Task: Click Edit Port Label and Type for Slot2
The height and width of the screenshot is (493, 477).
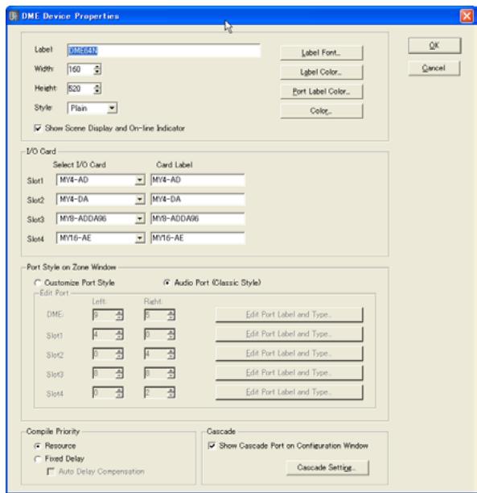Action: [290, 354]
